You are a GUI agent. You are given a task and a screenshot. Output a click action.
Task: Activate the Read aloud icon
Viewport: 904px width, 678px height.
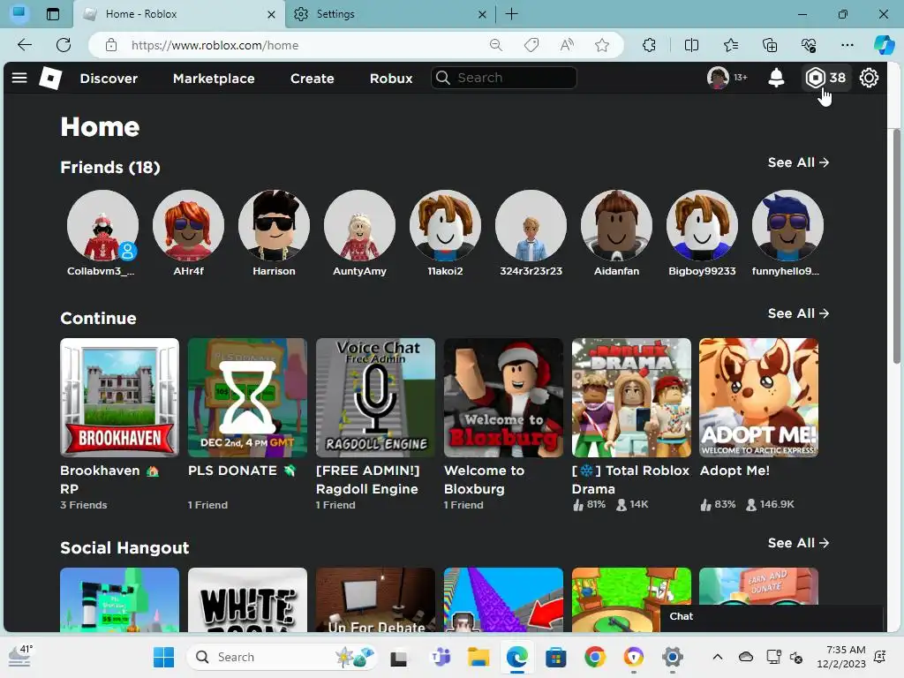(568, 45)
